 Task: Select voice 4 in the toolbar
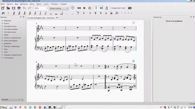(131, 13)
